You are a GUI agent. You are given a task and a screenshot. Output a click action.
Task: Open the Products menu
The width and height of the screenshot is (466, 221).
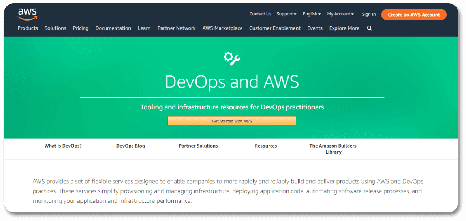(x=28, y=28)
